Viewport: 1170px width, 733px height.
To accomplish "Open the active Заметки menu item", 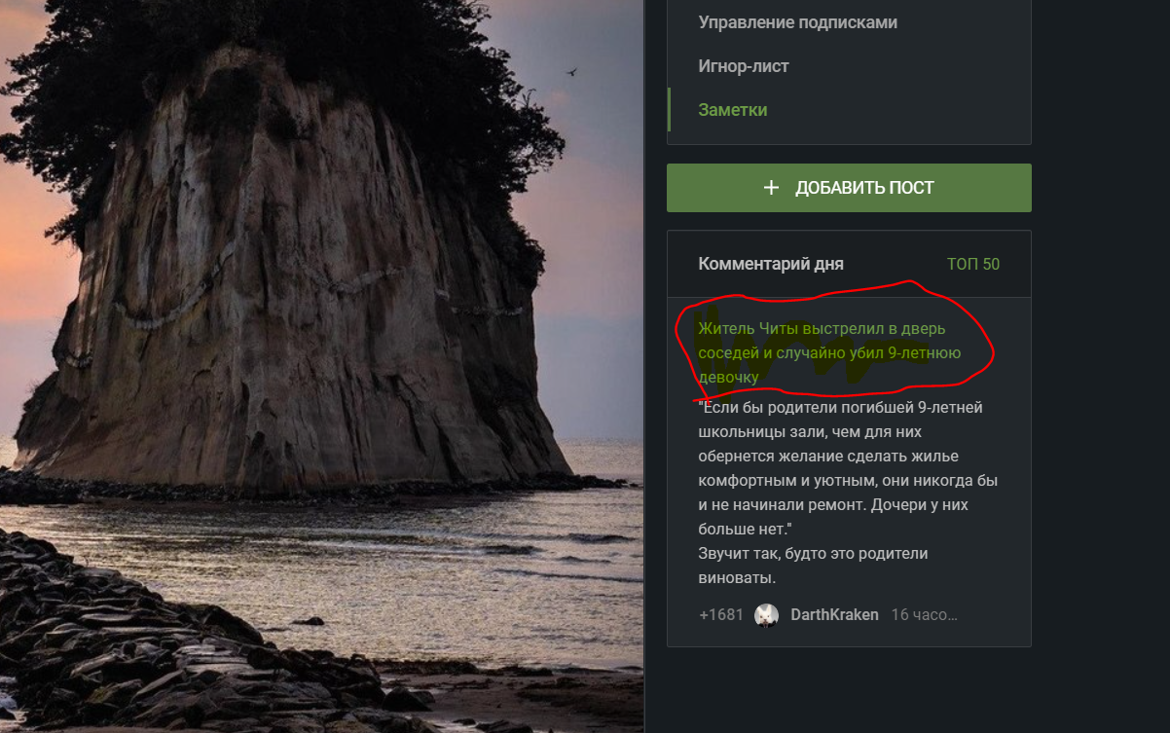I will tap(733, 110).
